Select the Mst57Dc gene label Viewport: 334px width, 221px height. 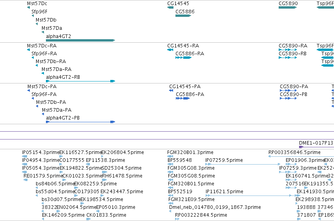pos(37,4)
